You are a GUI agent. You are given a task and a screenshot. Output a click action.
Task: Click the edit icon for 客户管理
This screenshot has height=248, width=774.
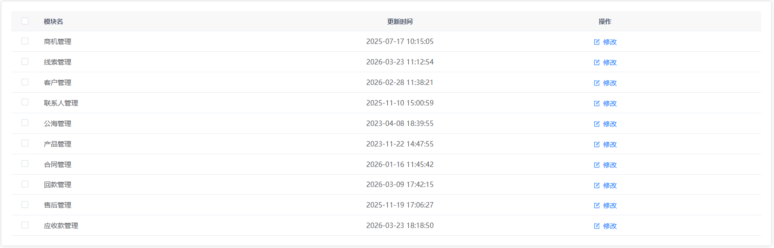(x=597, y=83)
